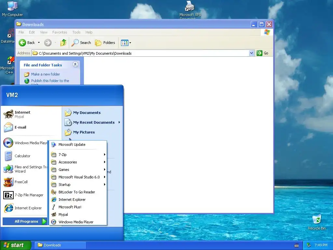Open Tools menu in Downloads window
Screen dimensions: 333x250
pyautogui.click(x=76, y=32)
